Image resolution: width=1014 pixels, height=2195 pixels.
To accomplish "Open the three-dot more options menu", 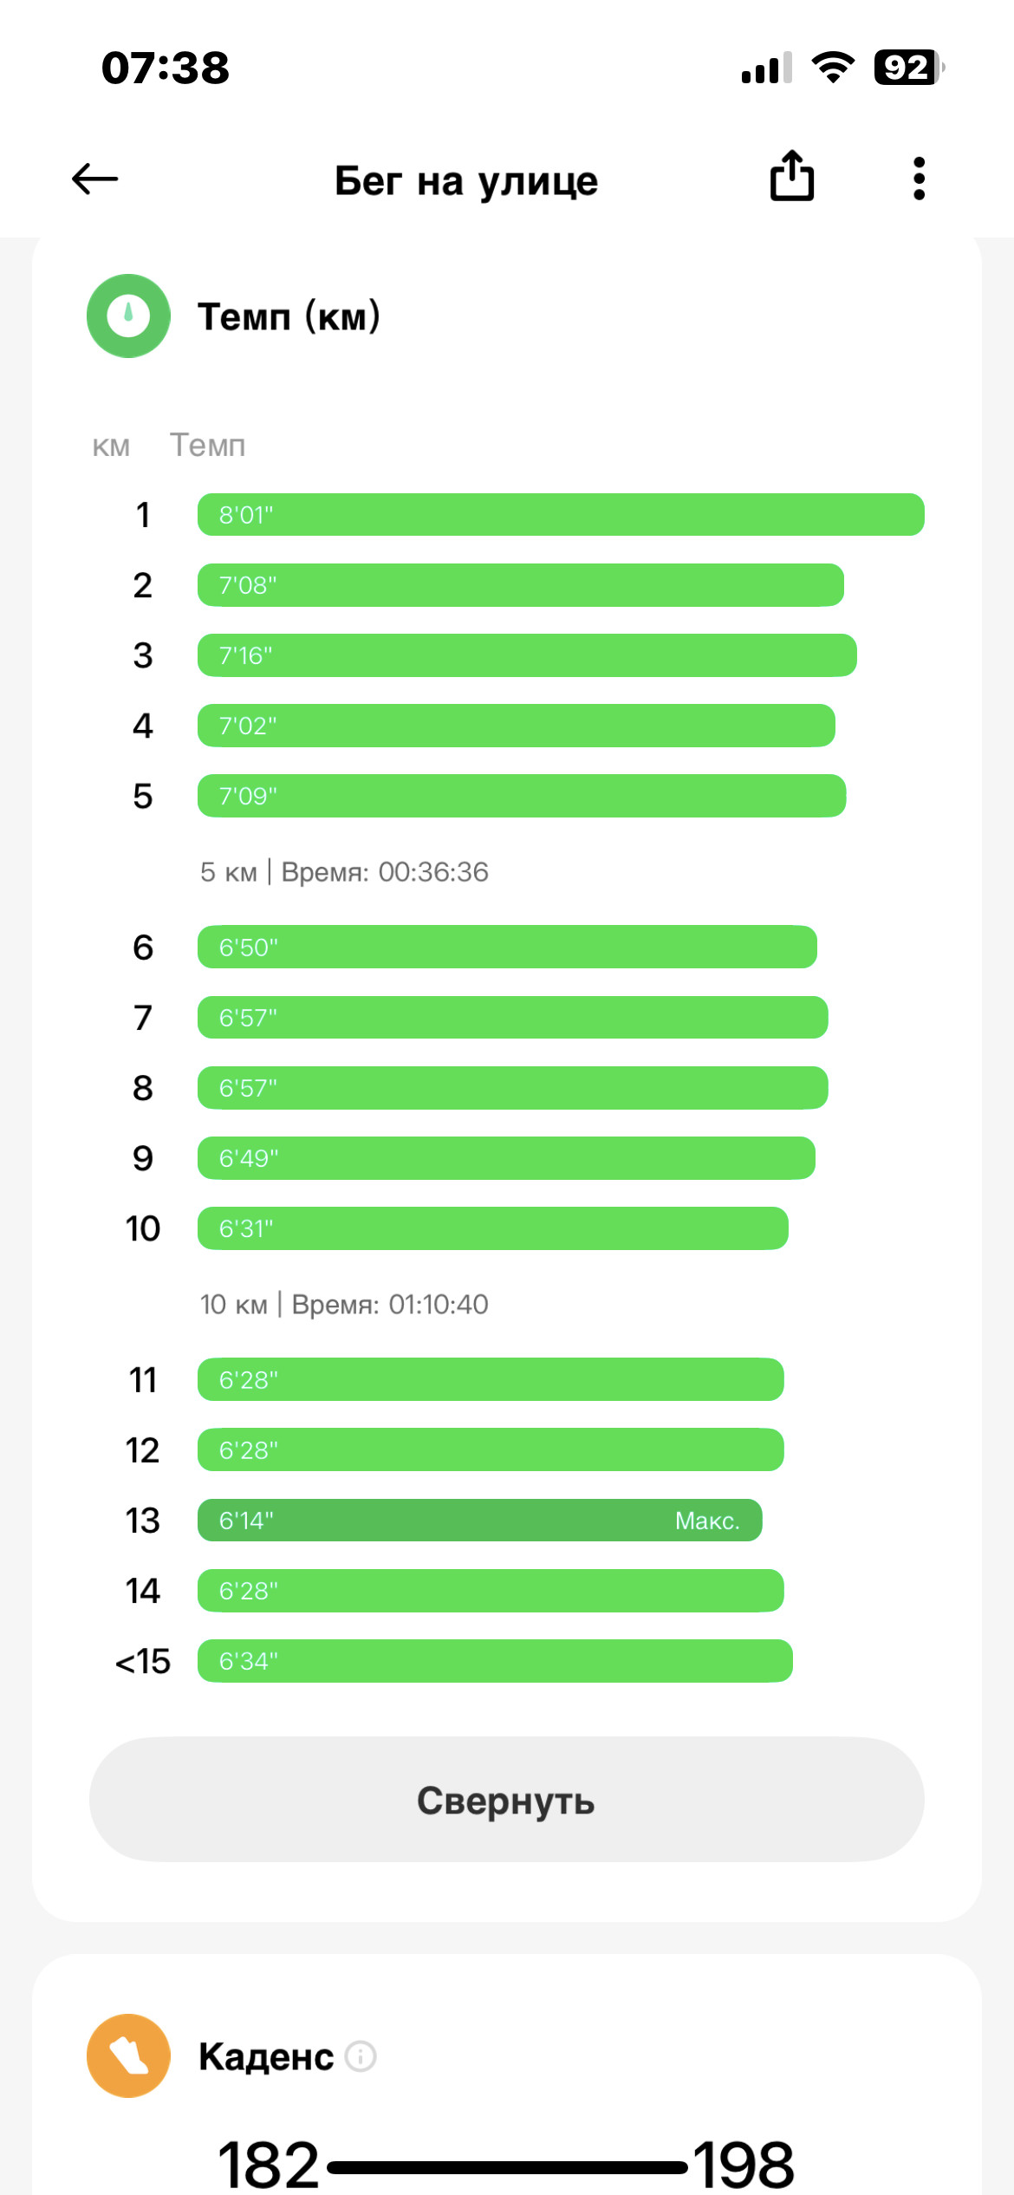I will (920, 179).
